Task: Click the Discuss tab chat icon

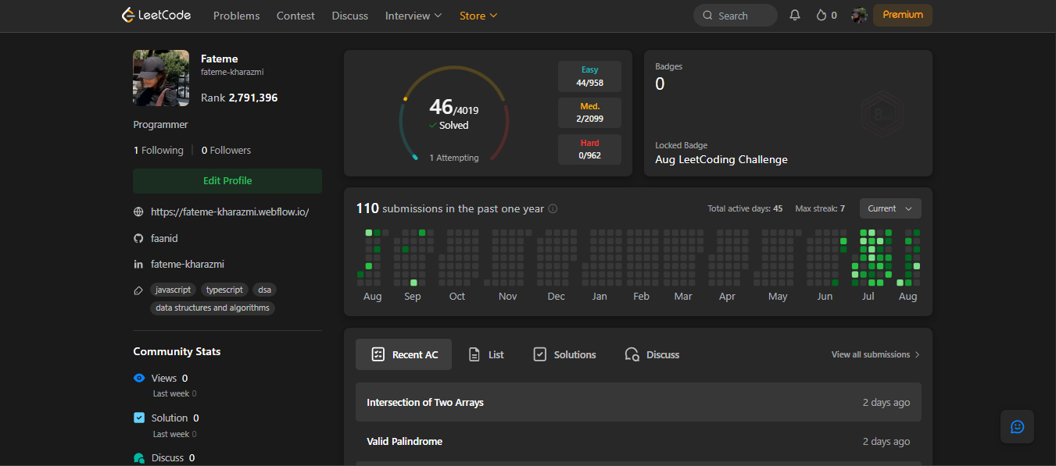Action: click(632, 354)
